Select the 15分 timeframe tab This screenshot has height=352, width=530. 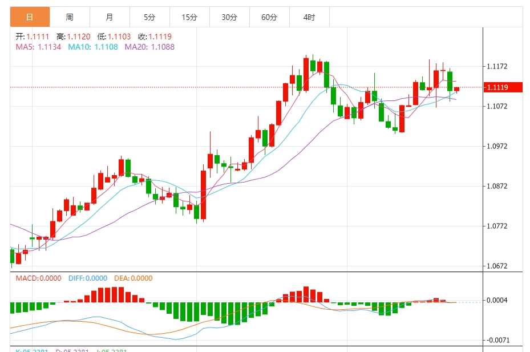189,17
